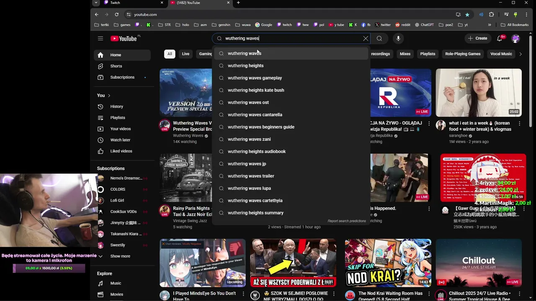536x301 pixels.
Task: Open the YouTube guide hamburger menu
Action: (100, 38)
